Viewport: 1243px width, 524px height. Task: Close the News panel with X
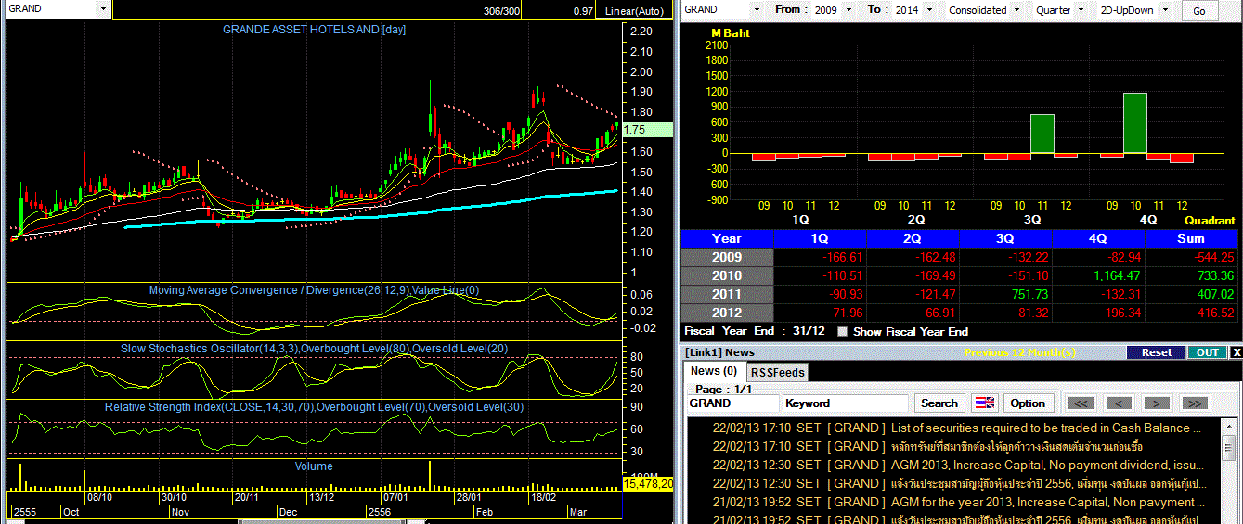pyautogui.click(x=1236, y=352)
